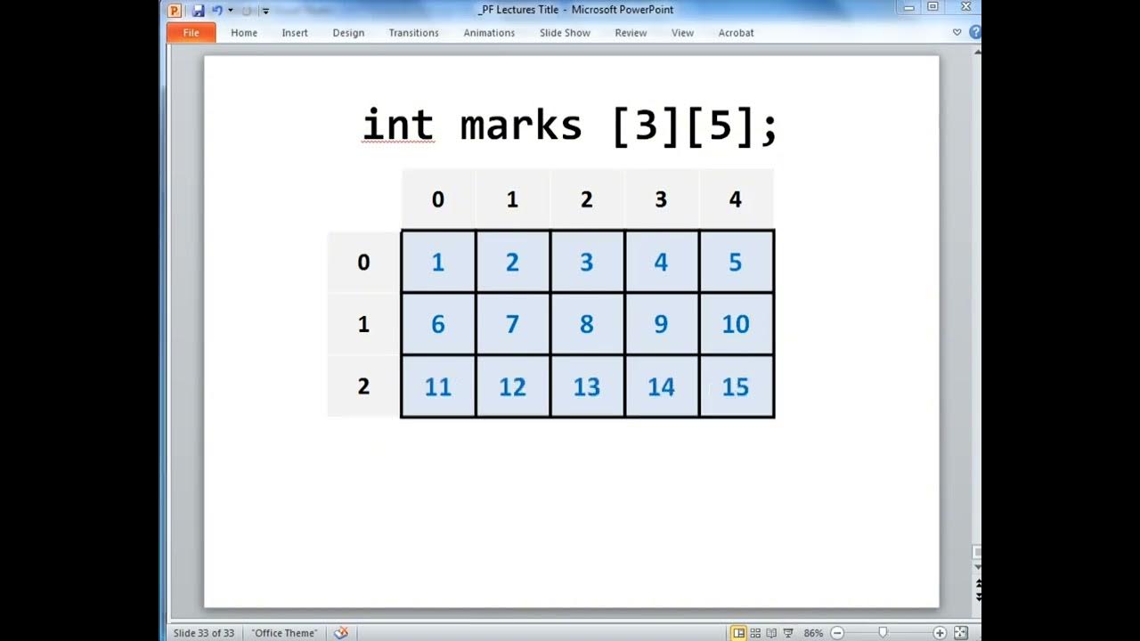
Task: Undo last action in Quick Access Toolbar
Action: coord(216,10)
